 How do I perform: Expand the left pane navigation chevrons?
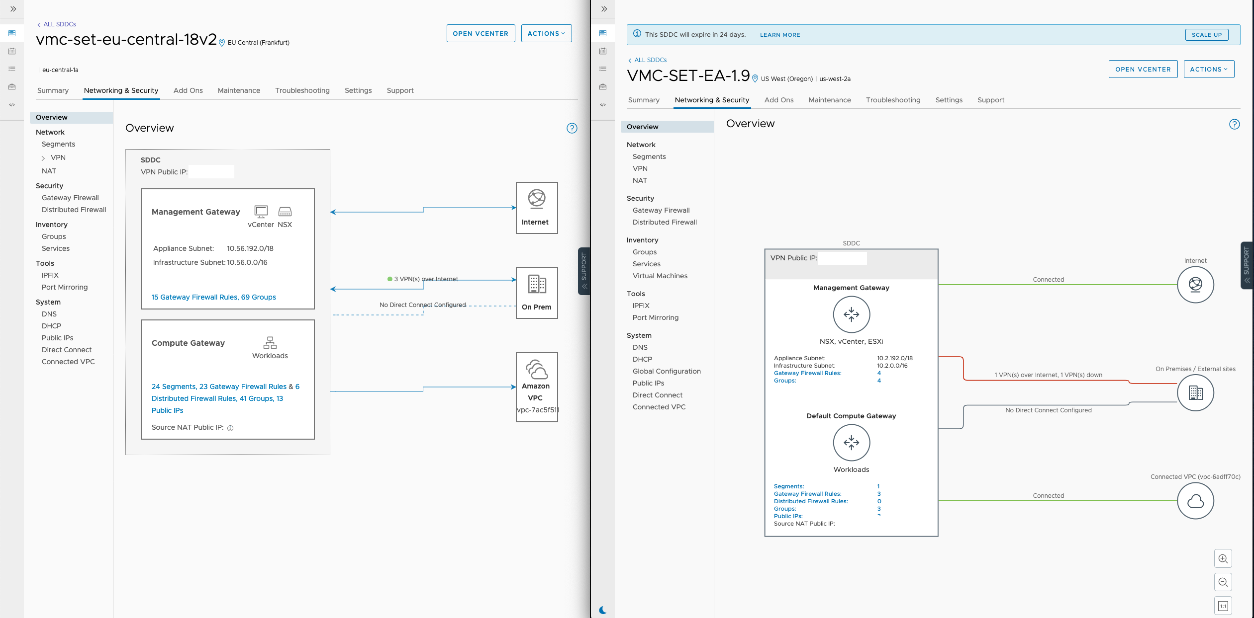point(13,9)
